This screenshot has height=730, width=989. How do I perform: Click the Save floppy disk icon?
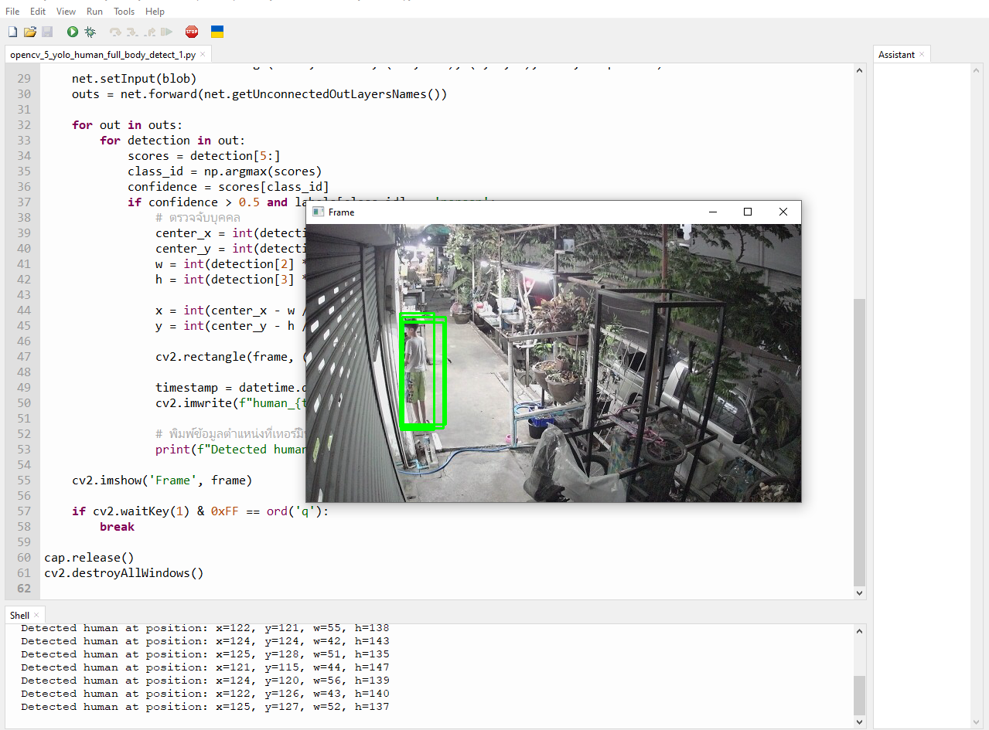point(47,32)
